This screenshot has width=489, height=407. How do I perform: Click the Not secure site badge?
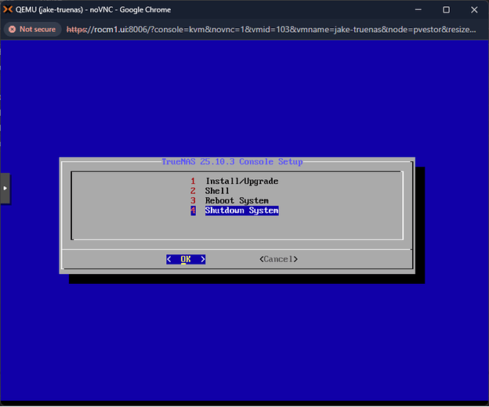pyautogui.click(x=32, y=29)
